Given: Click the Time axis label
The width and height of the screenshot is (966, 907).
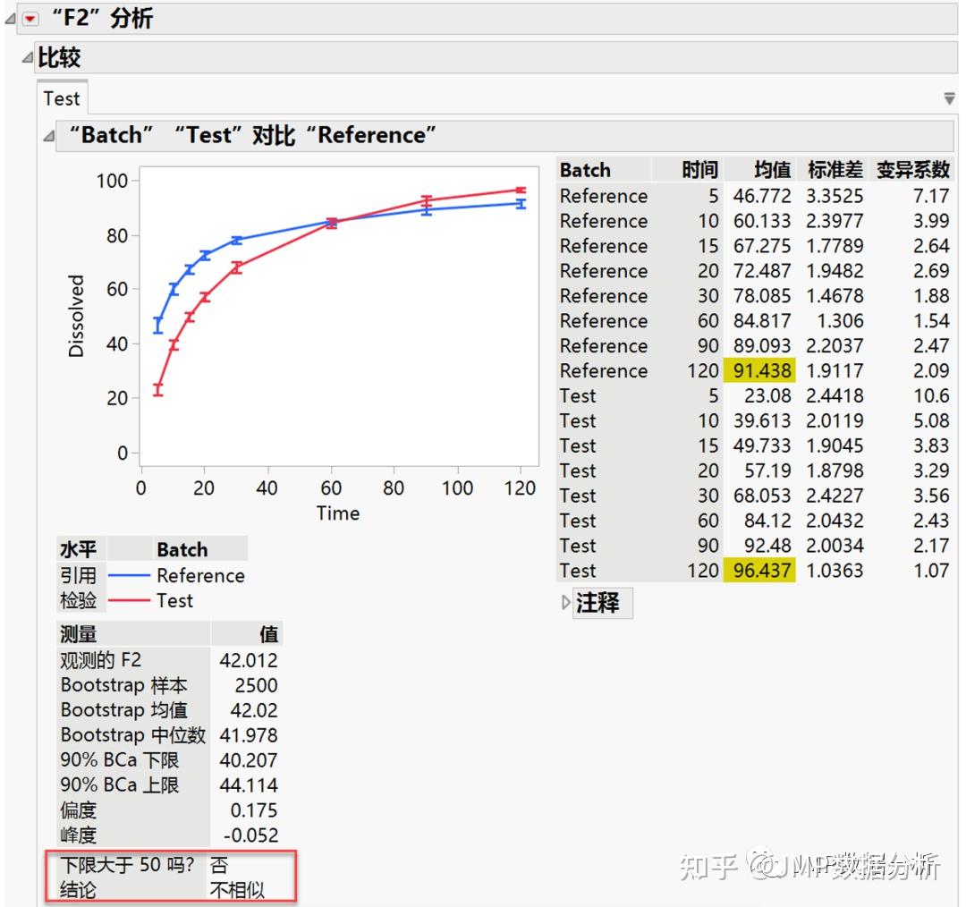Looking at the screenshot, I should [338, 513].
